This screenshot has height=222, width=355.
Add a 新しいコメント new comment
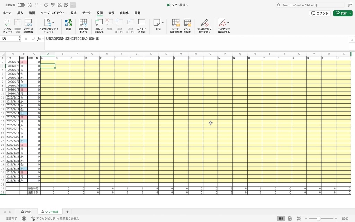coord(99,26)
